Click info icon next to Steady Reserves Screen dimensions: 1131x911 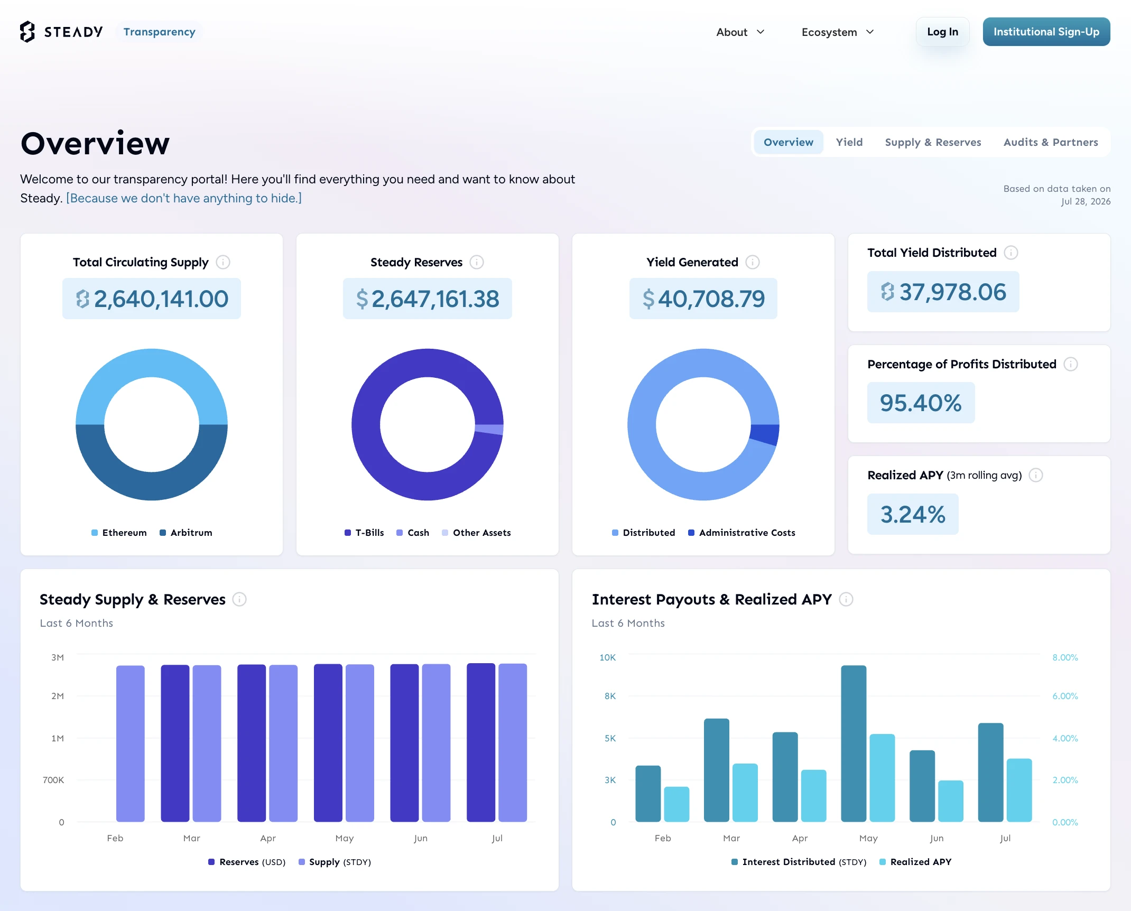477,262
